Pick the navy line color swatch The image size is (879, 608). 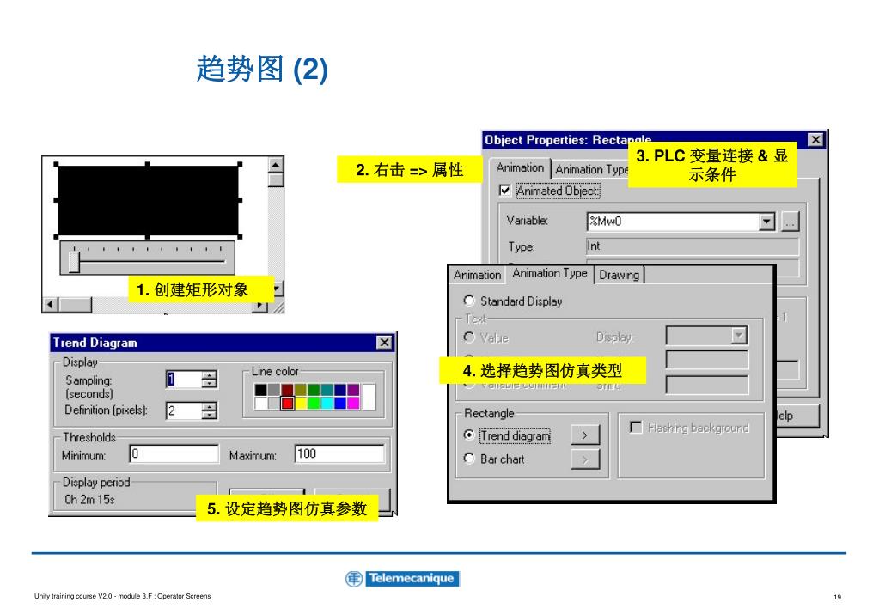(339, 390)
